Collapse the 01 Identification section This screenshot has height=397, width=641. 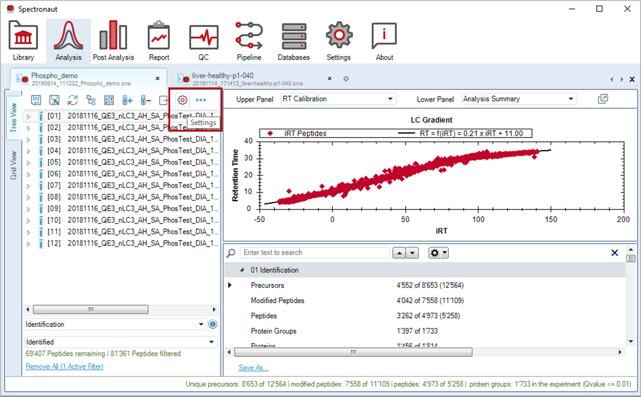tap(242, 270)
